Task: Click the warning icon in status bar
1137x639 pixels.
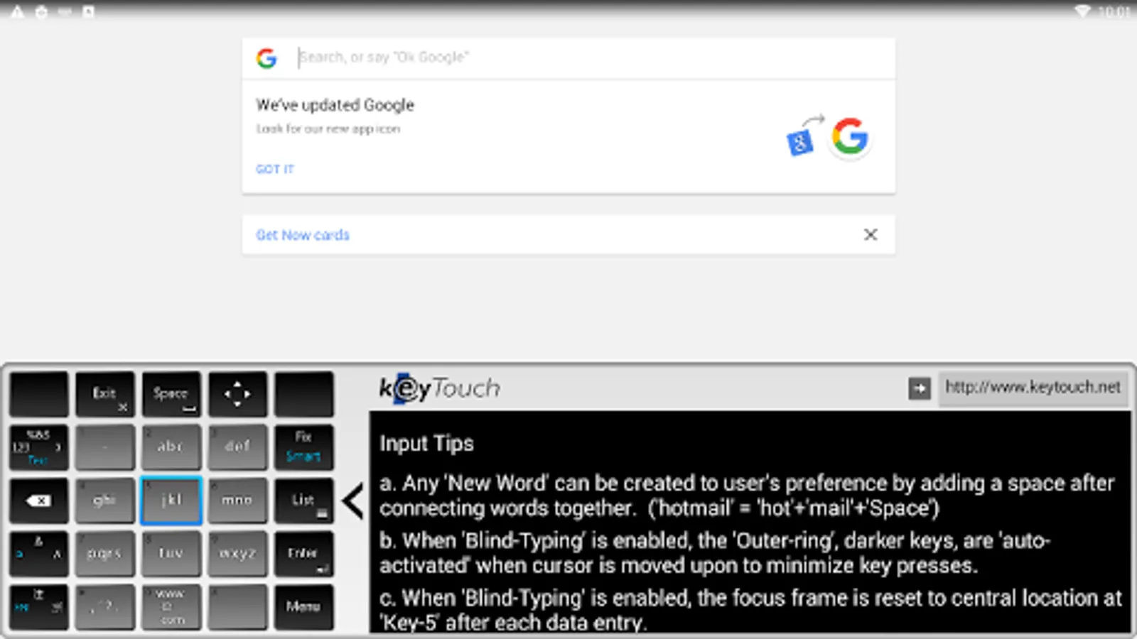Action: (17, 12)
